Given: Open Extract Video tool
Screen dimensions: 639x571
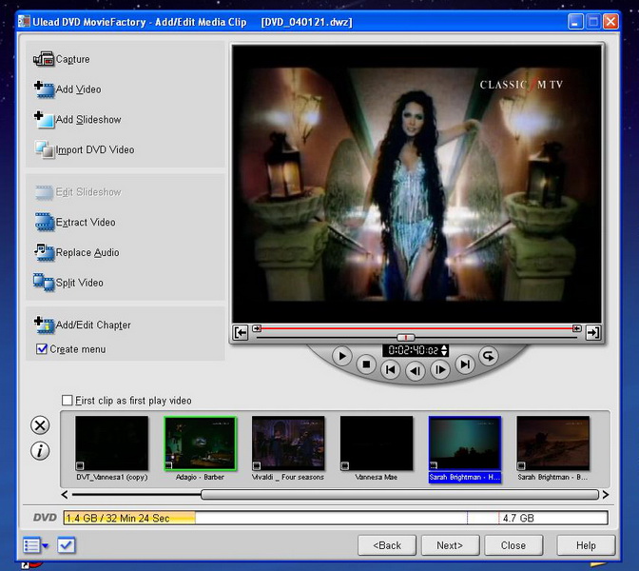Looking at the screenshot, I should 75,223.
